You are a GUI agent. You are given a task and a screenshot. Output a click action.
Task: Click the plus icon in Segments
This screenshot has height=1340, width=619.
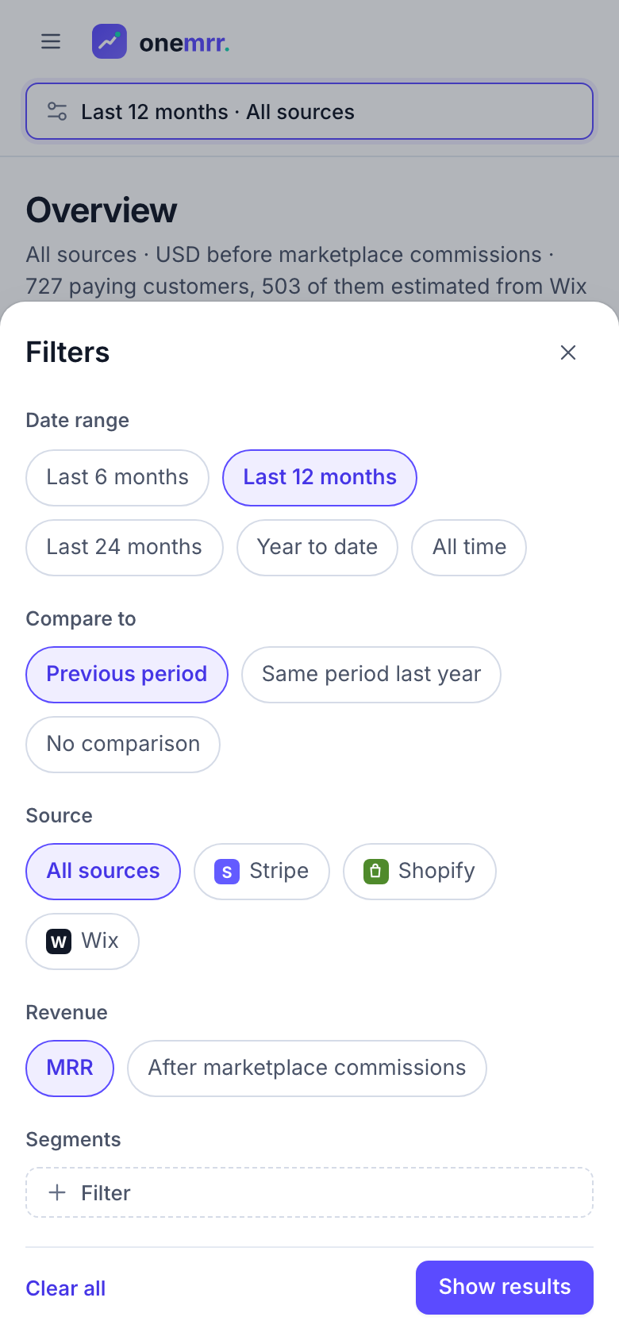57,1192
